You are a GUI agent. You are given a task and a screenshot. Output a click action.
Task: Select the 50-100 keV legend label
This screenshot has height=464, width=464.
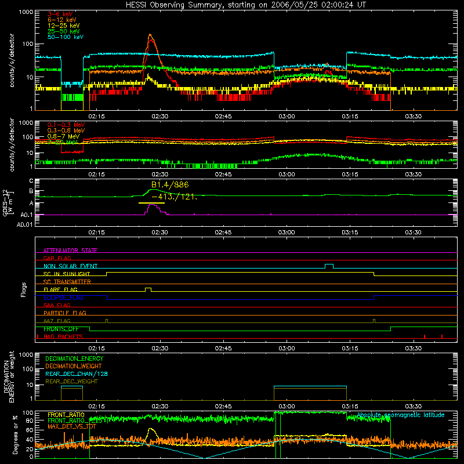(66, 37)
